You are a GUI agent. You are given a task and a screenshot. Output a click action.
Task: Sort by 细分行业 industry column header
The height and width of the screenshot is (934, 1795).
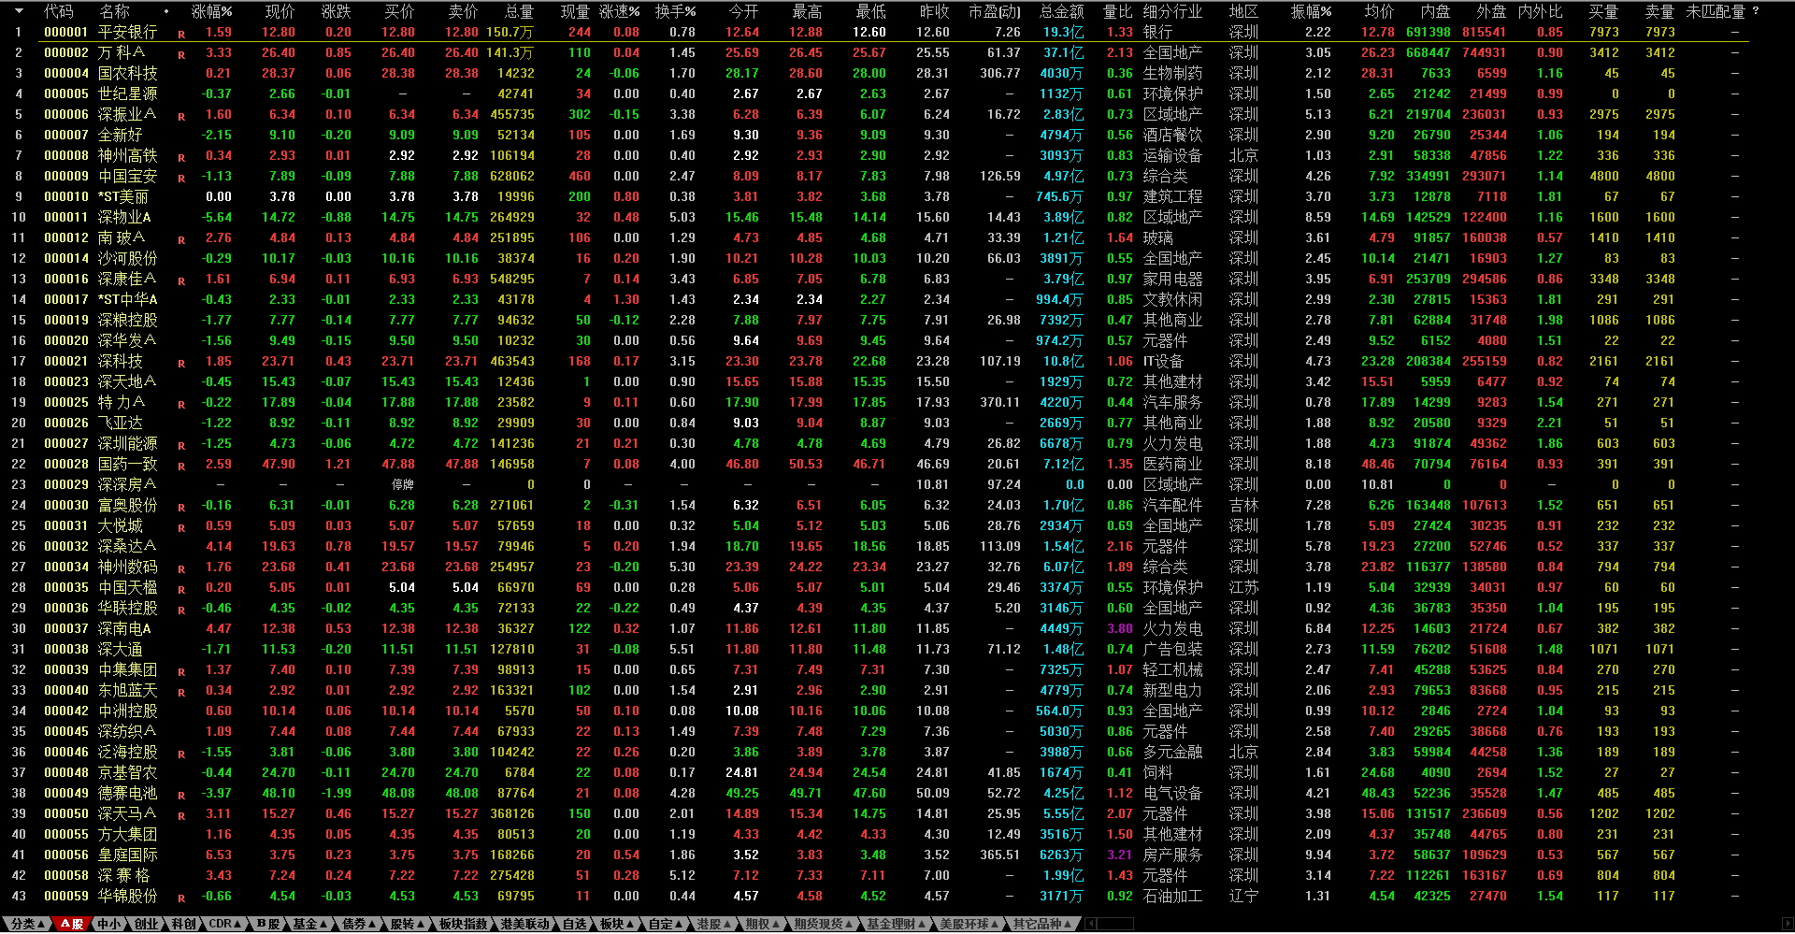[x=1172, y=11]
